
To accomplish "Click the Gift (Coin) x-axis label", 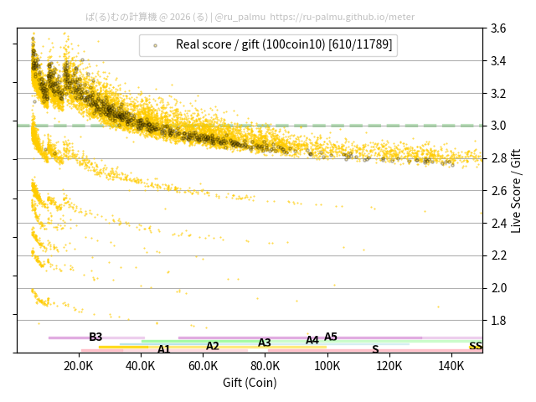I will (x=250, y=383).
